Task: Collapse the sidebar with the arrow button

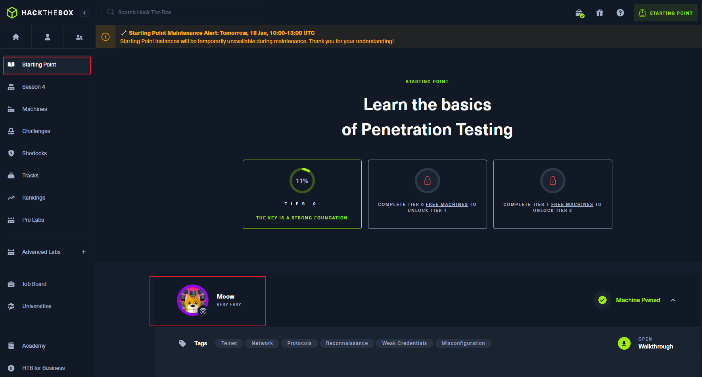Action: 84,13
